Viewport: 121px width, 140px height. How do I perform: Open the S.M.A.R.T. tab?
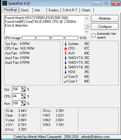(x=70, y=10)
